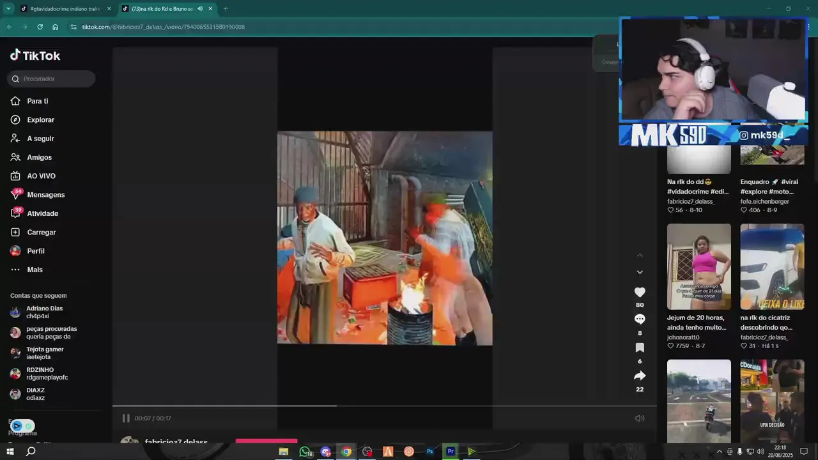Open Windows Start menu

click(10, 452)
